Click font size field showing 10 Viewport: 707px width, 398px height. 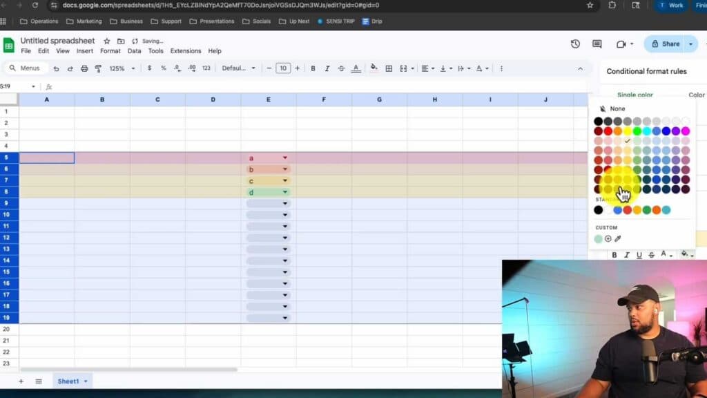283,68
